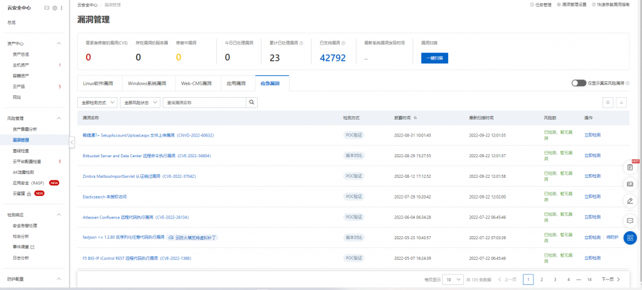Click the clock icon next to 任务管理
This screenshot has height=290, width=642.
point(532,5)
